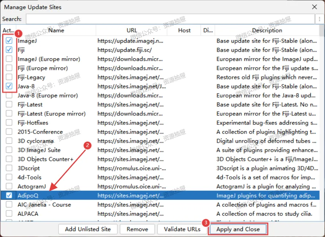Enable the ImageJ (Europe mirror) checkbox
The width and height of the screenshot is (325, 237).
[x=9, y=59]
